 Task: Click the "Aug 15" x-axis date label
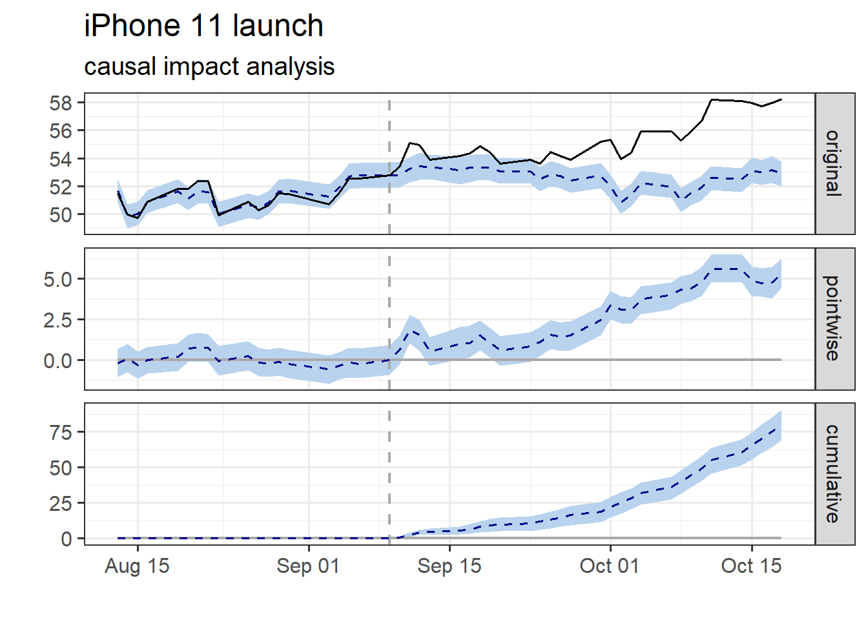(137, 566)
